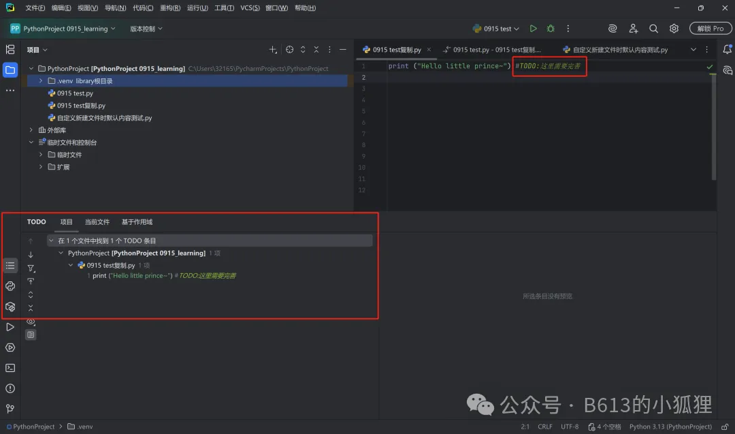
Task: Open Project panel options menu
Action: 329,49
